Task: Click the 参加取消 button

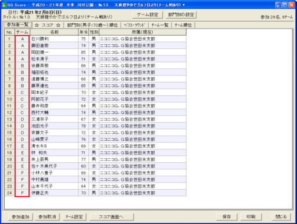Action: point(47,216)
